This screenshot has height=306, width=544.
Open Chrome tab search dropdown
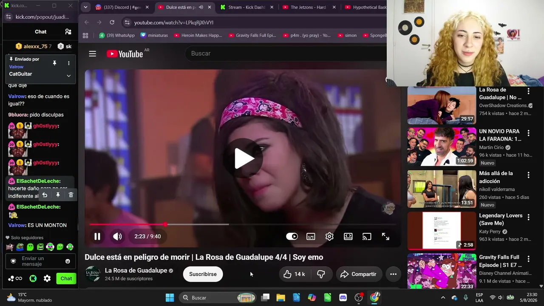click(x=85, y=7)
